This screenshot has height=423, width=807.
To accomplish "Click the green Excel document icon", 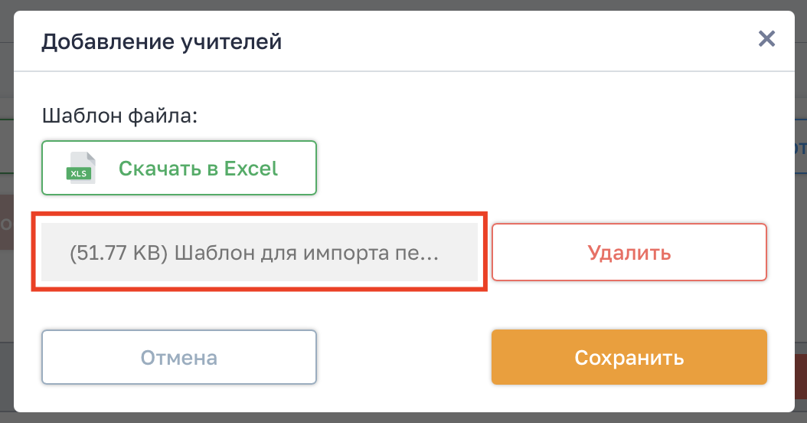I will (80, 168).
